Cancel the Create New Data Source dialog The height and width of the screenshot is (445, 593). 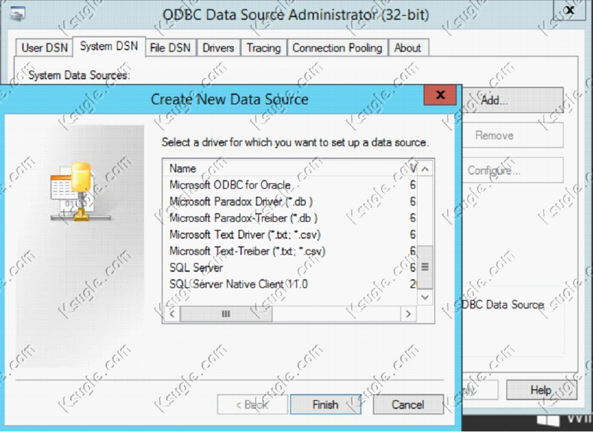tap(408, 404)
